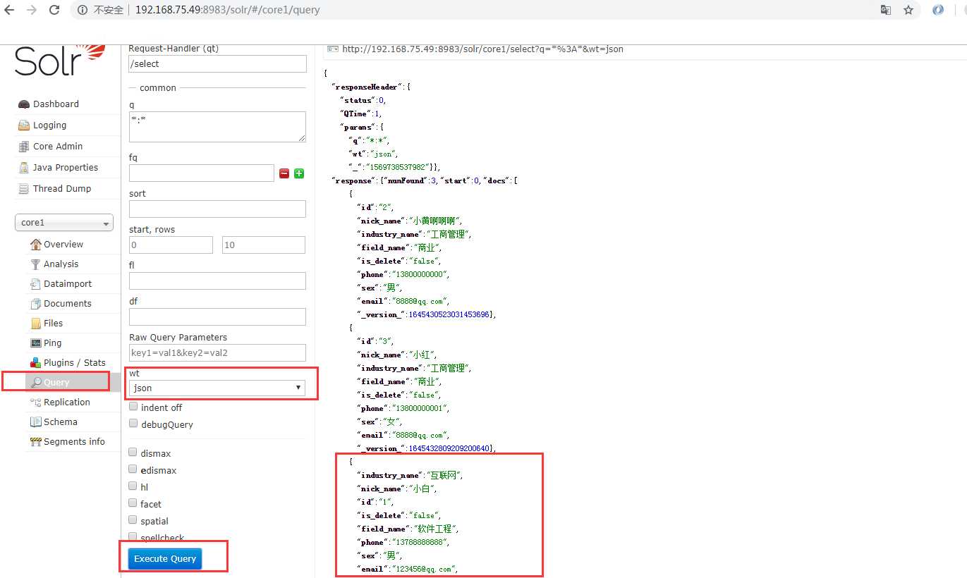Viewport: 967px width, 578px height.
Task: Open the Segments info page link
Action: [x=74, y=442]
